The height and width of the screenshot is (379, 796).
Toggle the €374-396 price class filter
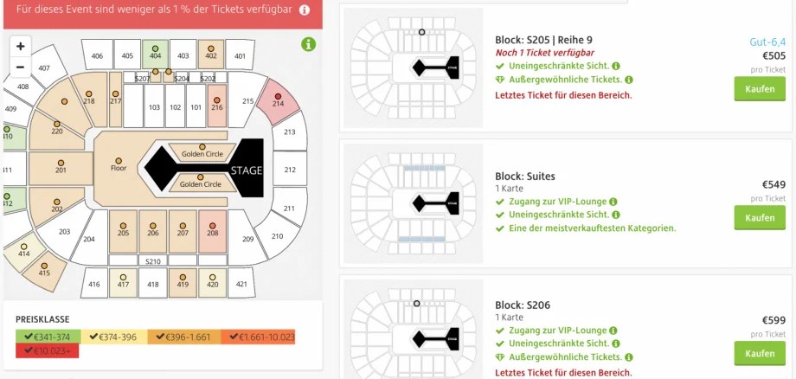click(x=114, y=337)
